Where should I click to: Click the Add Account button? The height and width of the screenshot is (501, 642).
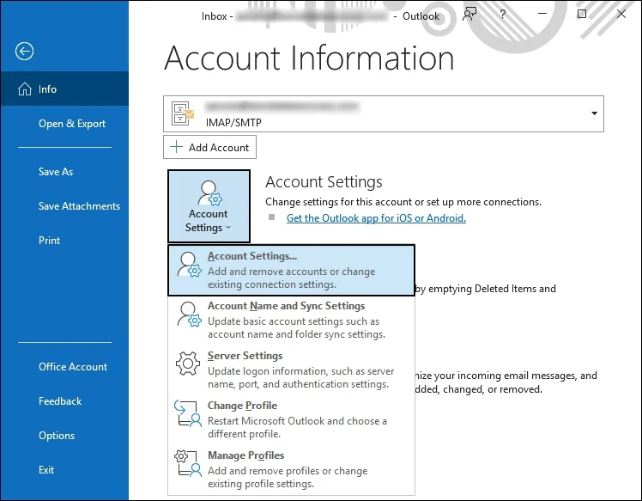209,147
